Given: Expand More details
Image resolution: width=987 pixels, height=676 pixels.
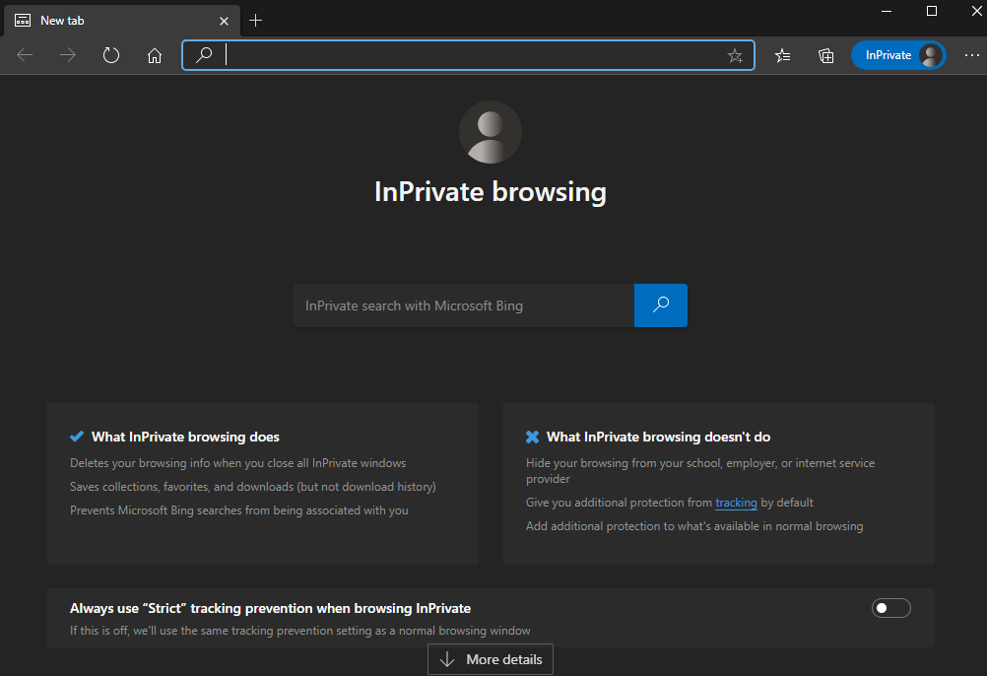Looking at the screenshot, I should (491, 659).
